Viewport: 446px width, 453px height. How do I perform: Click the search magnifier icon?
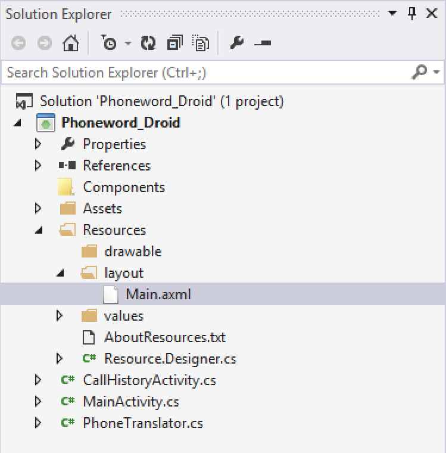click(419, 72)
